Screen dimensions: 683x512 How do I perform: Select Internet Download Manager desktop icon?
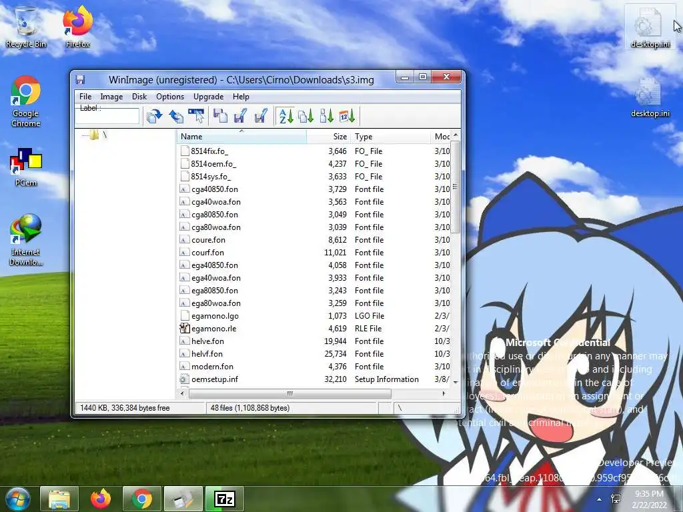coord(26,240)
